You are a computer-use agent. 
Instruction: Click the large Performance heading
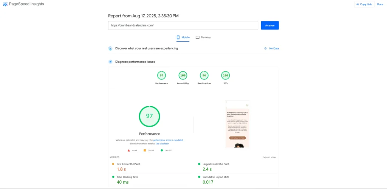pyautogui.click(x=149, y=134)
